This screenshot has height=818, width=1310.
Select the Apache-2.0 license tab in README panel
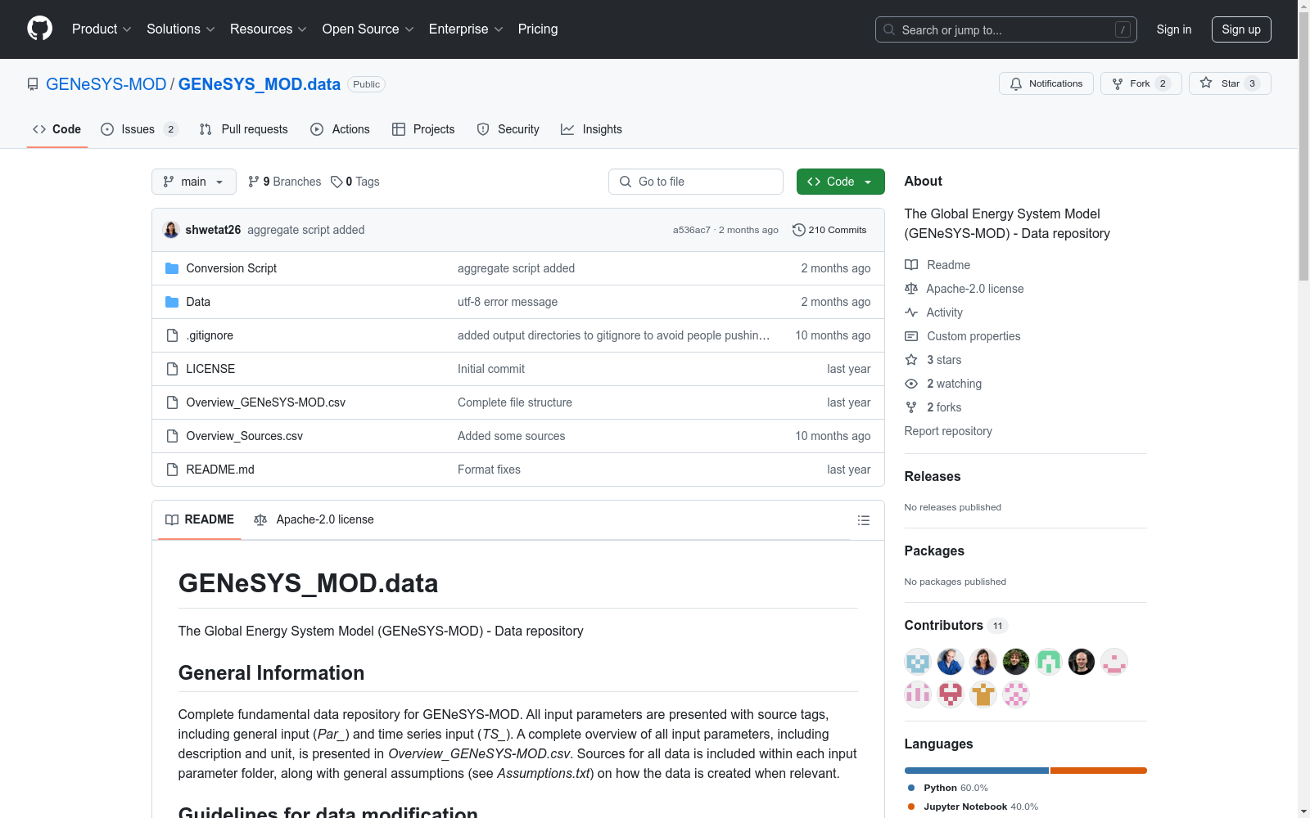click(314, 519)
